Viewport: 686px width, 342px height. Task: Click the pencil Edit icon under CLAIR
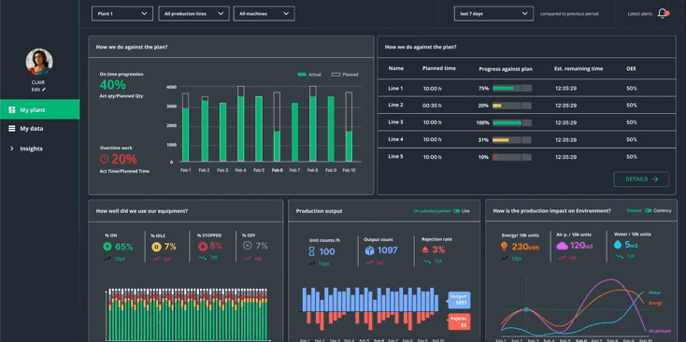(x=44, y=89)
